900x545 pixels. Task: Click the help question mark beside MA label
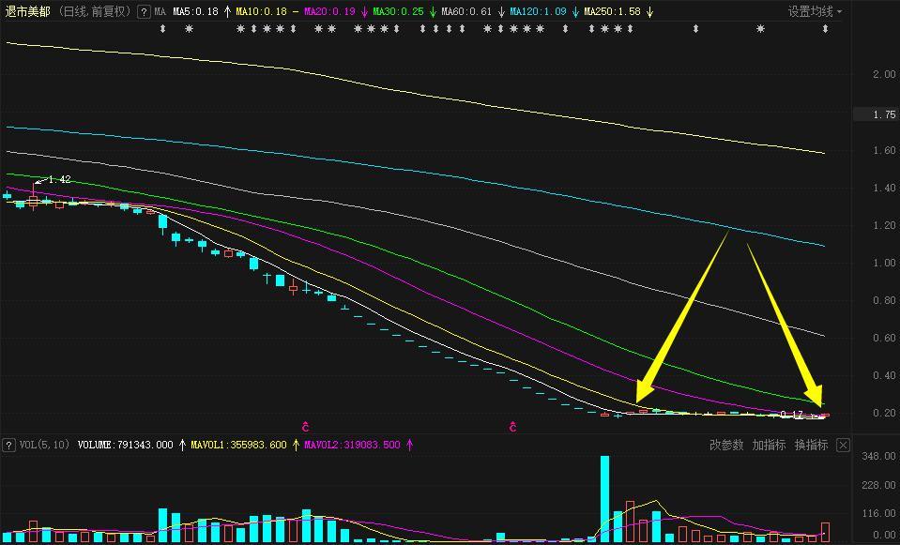click(145, 11)
